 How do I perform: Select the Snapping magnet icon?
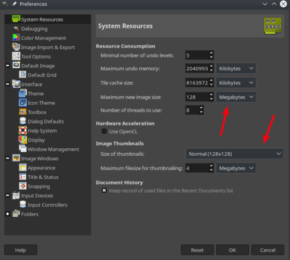coord(23,186)
